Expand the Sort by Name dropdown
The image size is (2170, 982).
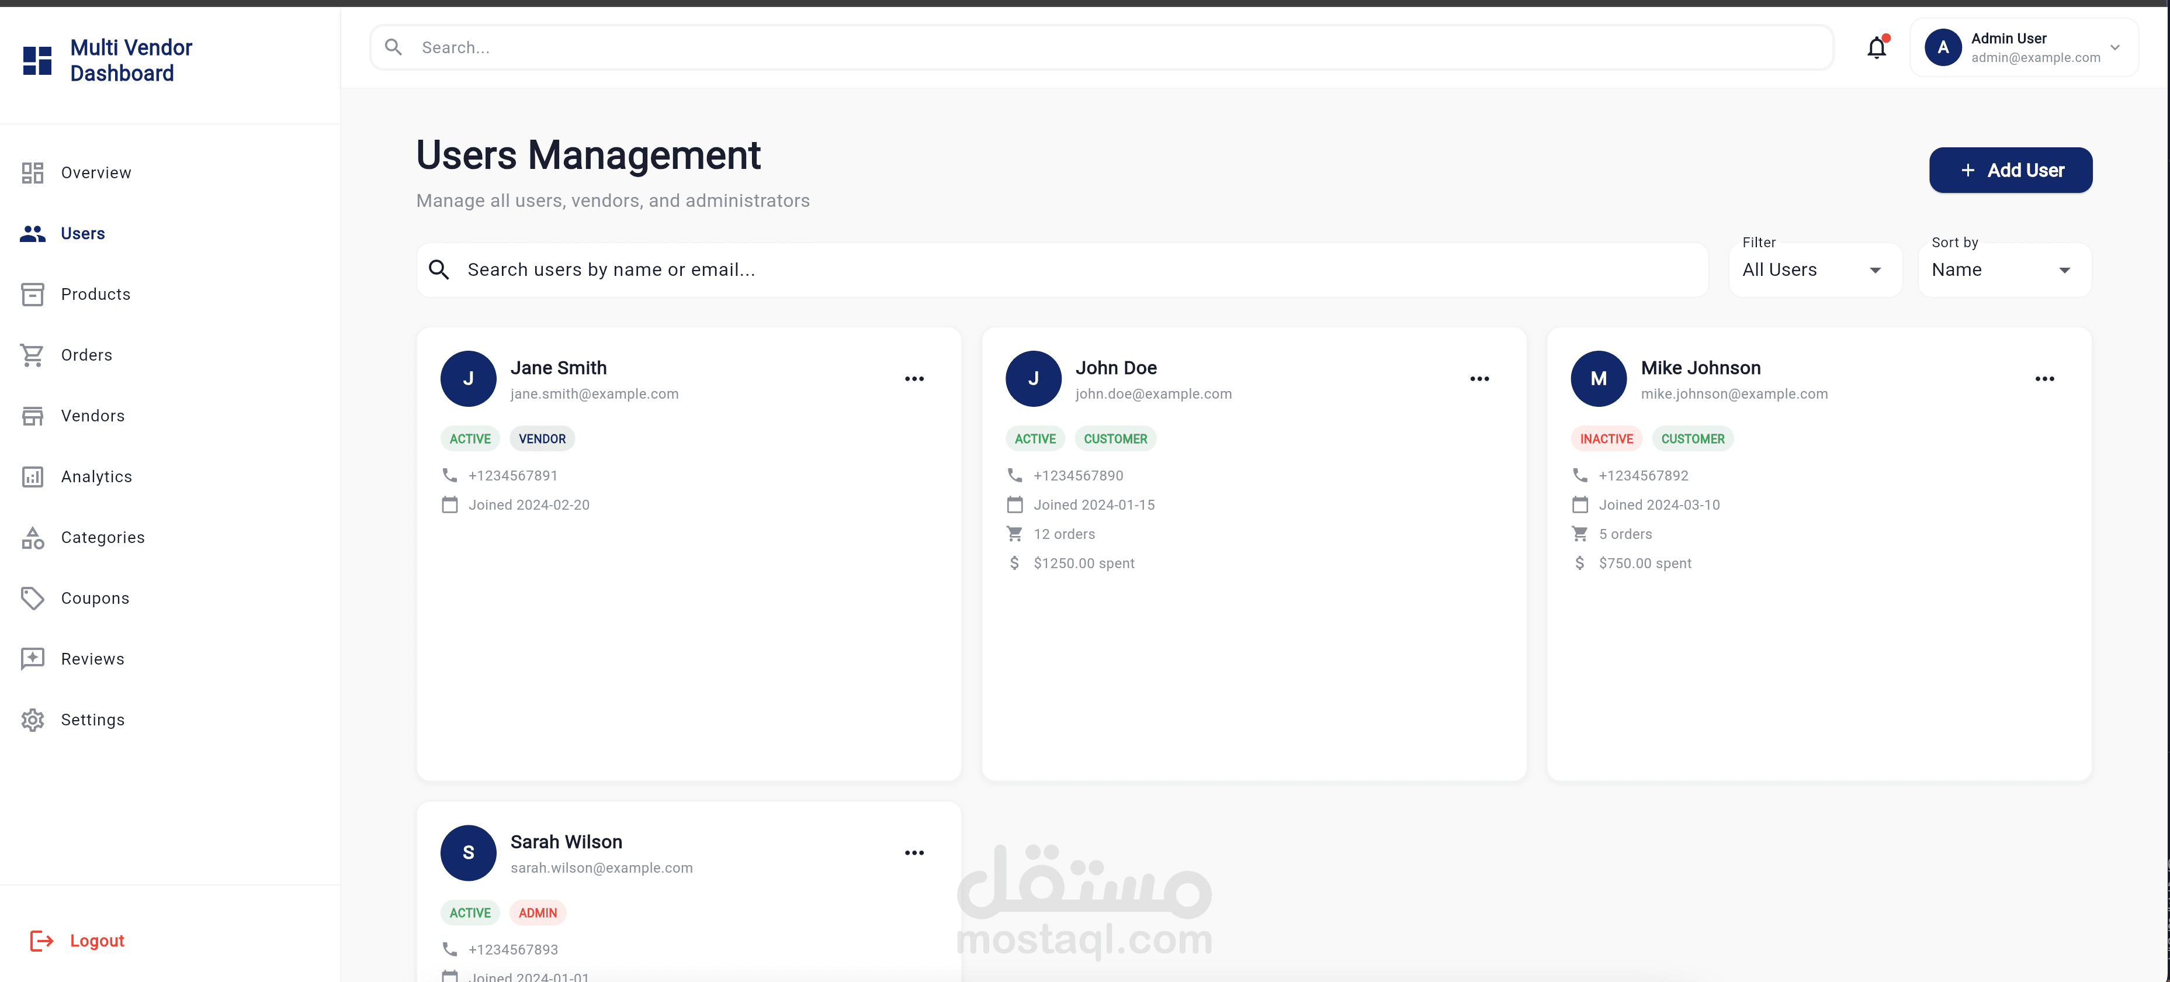2003,271
